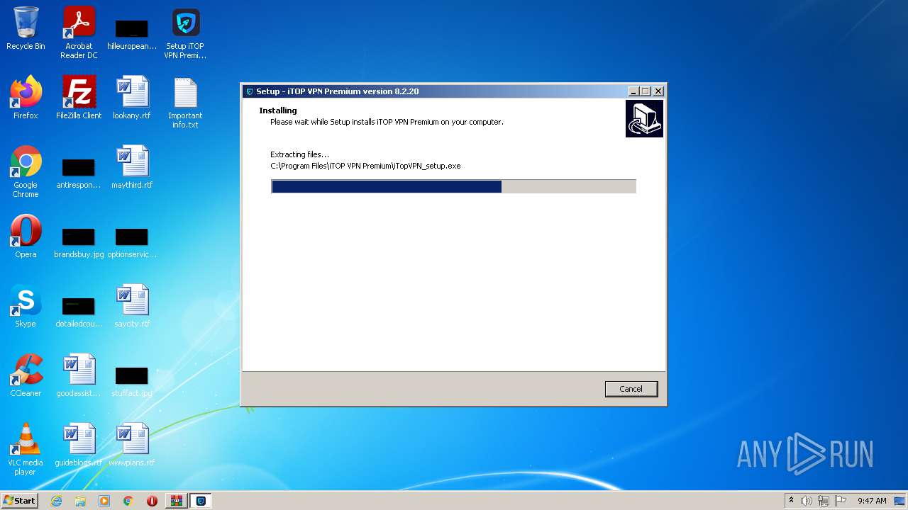
Task: Click the shield icon in setup title bar
Action: coord(250,91)
